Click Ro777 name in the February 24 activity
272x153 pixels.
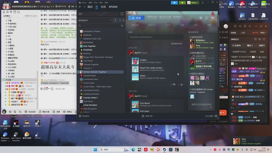[x=137, y=53]
